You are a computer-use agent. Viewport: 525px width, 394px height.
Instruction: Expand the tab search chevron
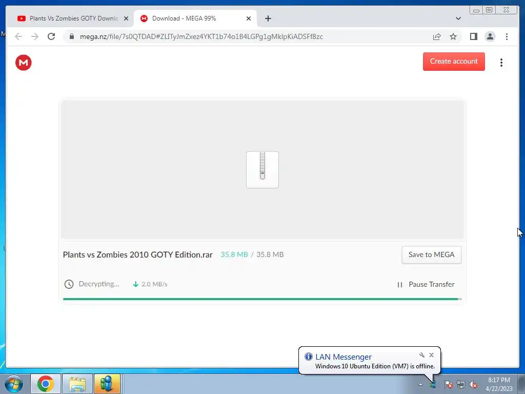(458, 18)
